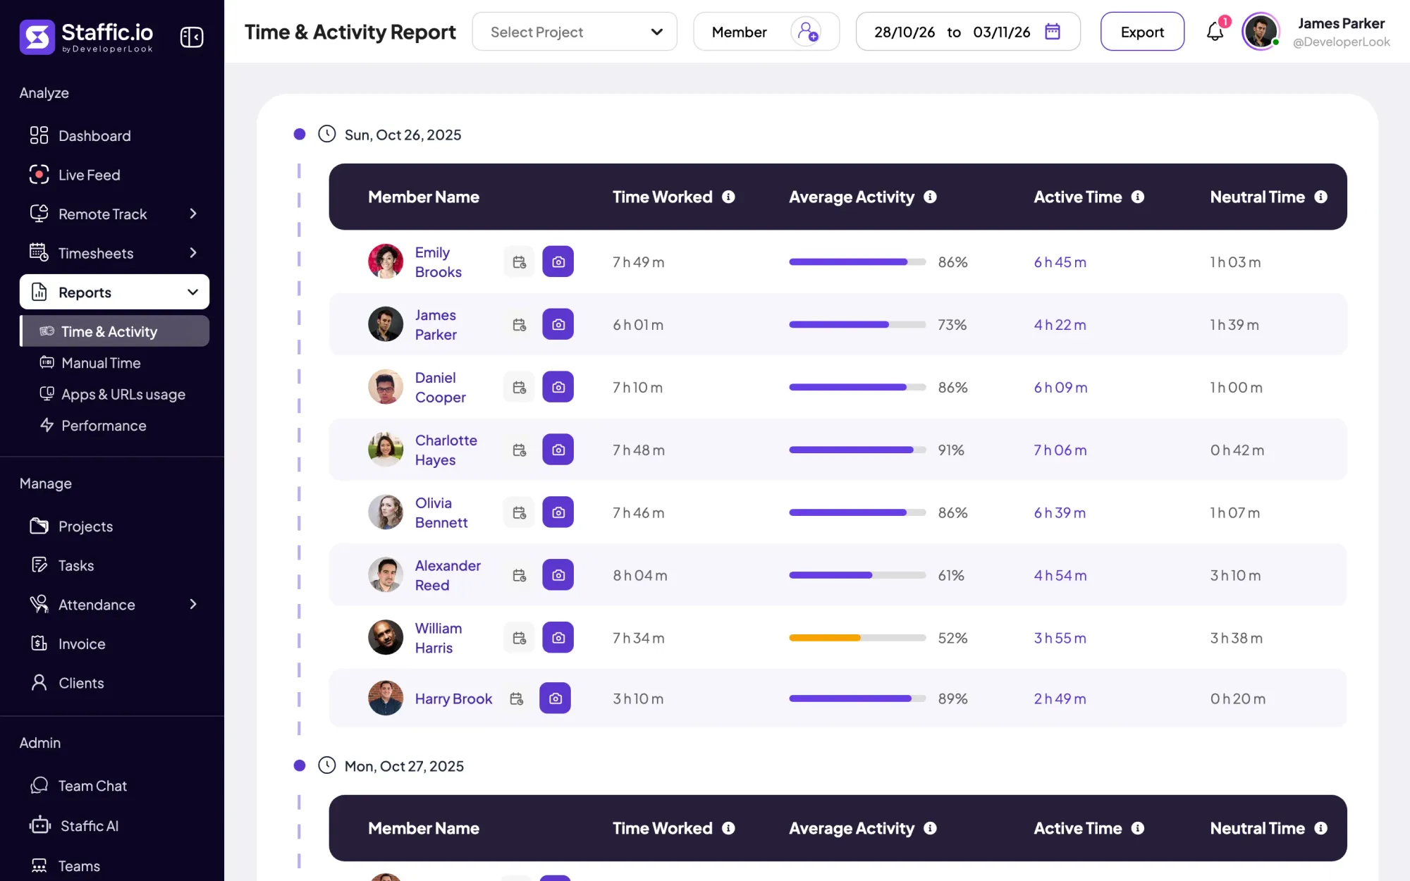Viewport: 1410px width, 881px height.
Task: Open Apps & URLs usage report
Action: click(123, 394)
